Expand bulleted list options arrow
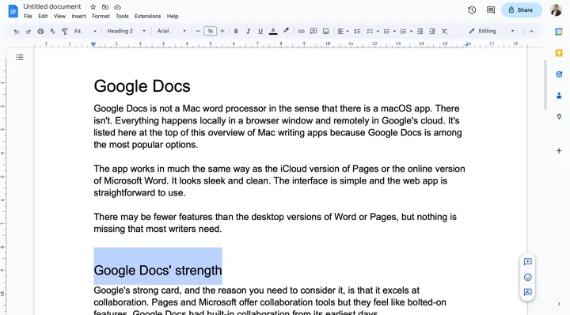This screenshot has width=570, height=315. point(394,31)
